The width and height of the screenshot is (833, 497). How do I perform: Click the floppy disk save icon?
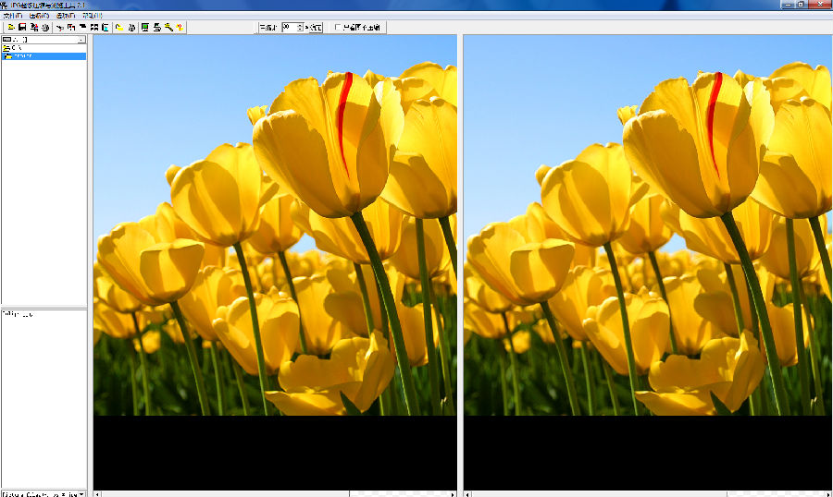tap(22, 28)
